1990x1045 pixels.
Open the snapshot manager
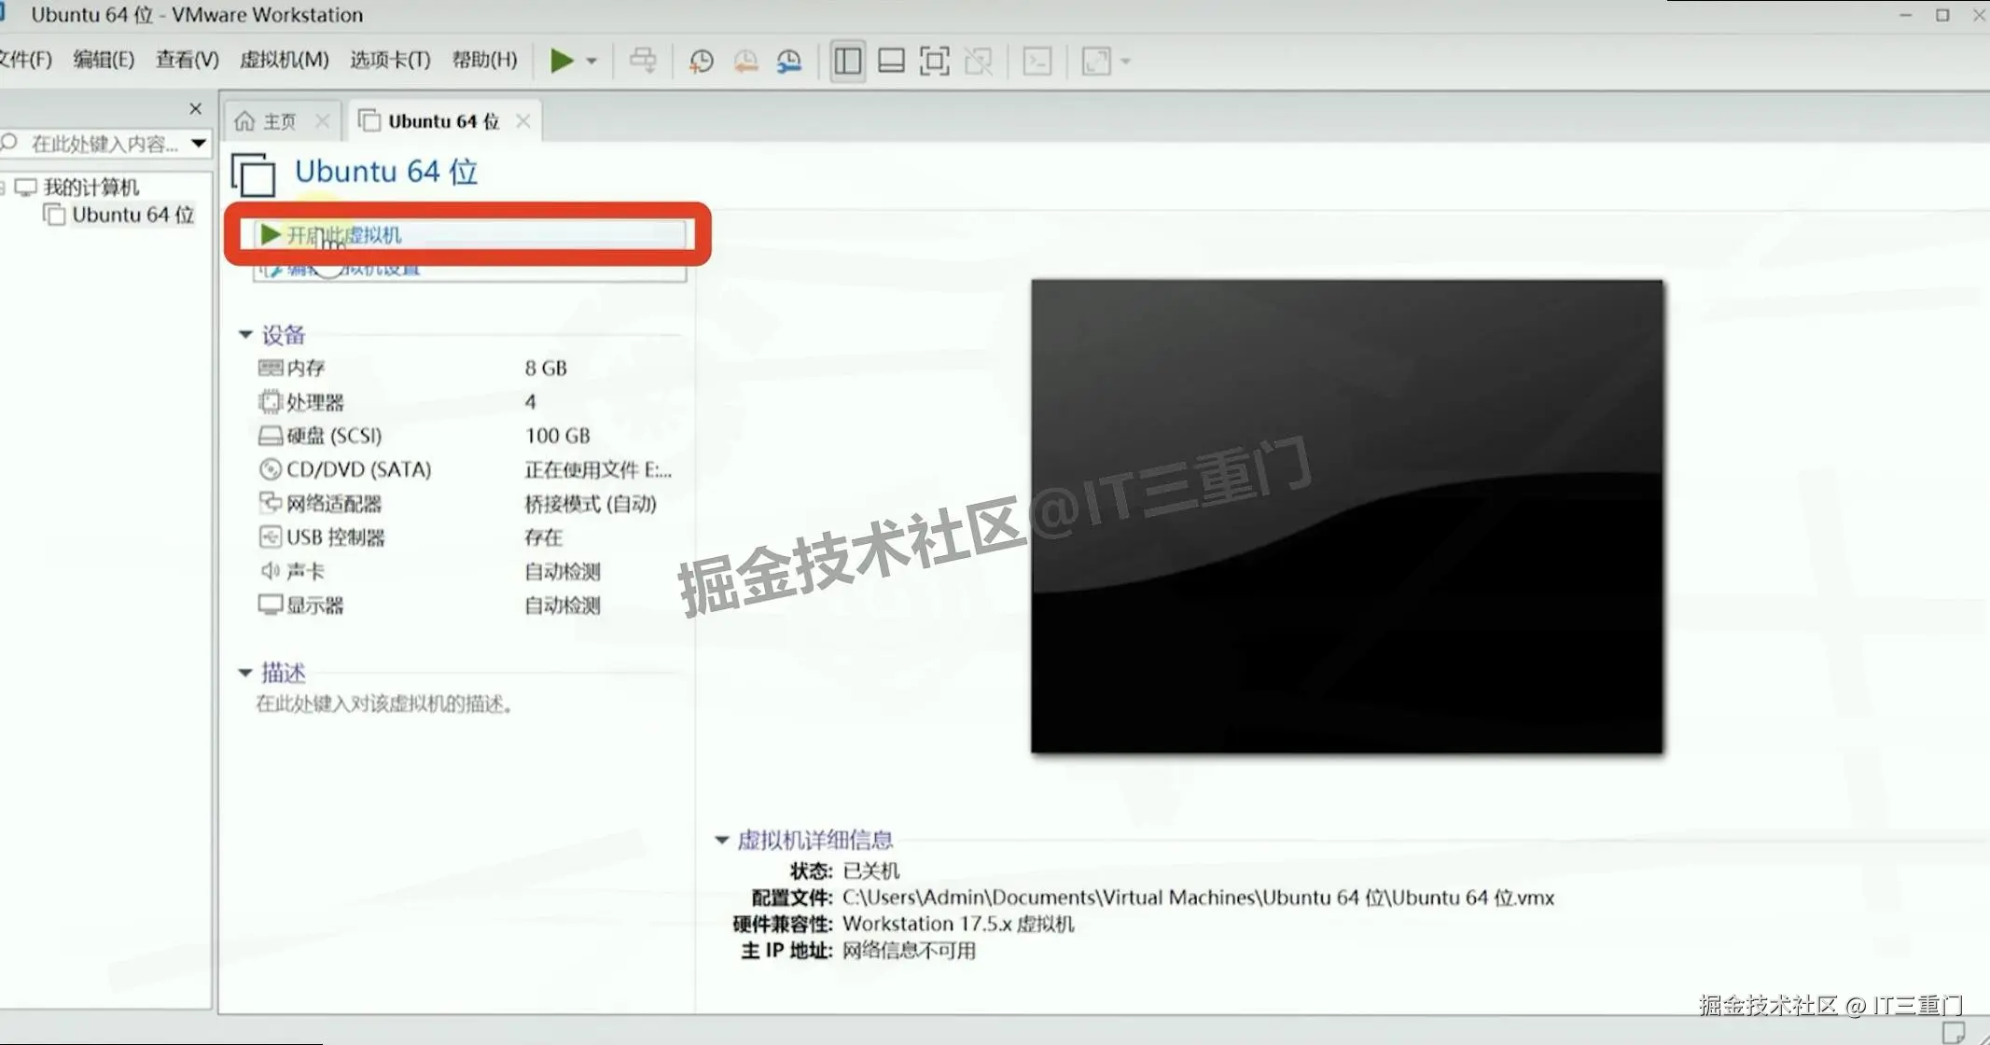(788, 60)
